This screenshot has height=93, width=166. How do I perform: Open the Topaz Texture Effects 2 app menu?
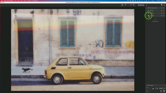9,1
